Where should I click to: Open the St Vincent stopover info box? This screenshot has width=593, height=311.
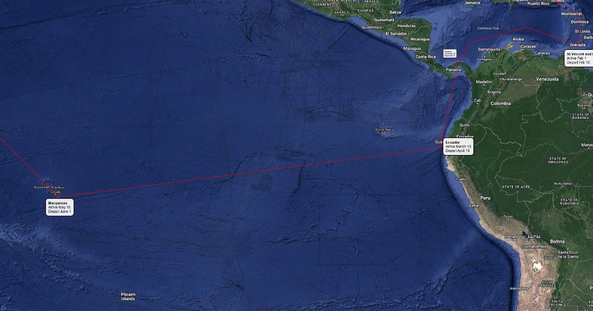pos(579,58)
